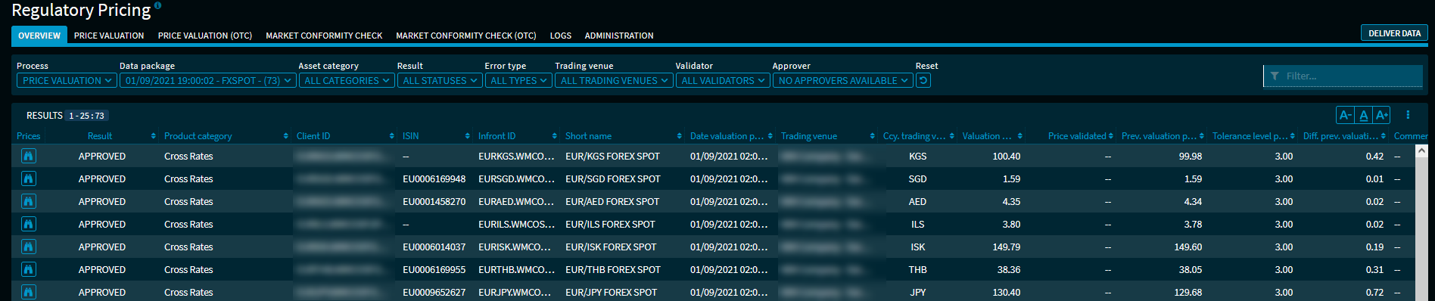
Task: Click the EUR/KGS FOREX SPOT short name
Action: (x=612, y=157)
